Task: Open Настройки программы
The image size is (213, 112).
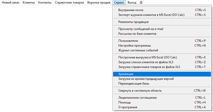Action: [x=134, y=46]
